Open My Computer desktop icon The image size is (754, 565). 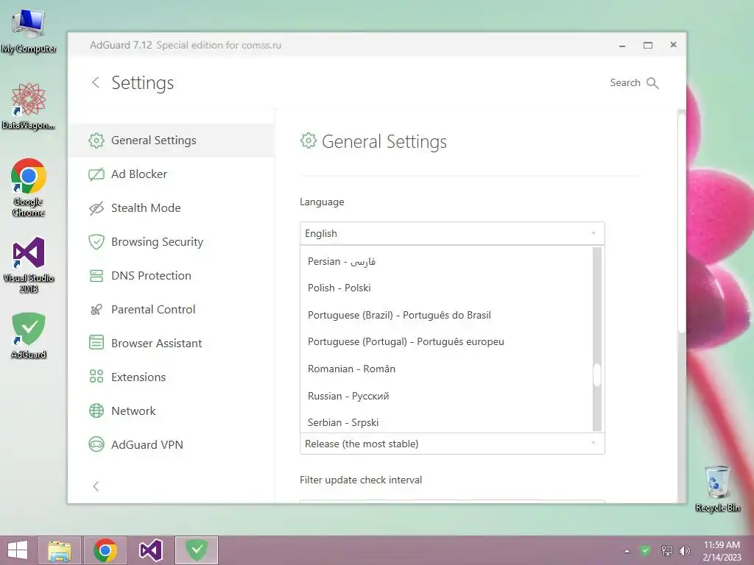(29, 29)
